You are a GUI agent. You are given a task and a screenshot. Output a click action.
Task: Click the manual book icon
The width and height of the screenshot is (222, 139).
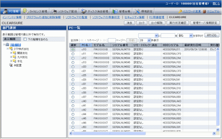click(x=205, y=11)
